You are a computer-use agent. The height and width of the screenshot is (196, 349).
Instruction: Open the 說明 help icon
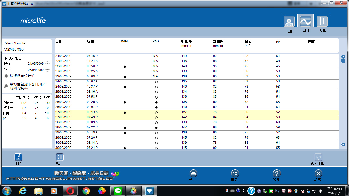click(x=277, y=174)
